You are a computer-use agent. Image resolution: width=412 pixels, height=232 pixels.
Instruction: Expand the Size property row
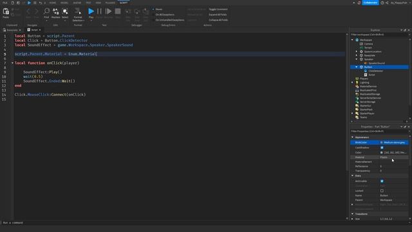(352, 219)
